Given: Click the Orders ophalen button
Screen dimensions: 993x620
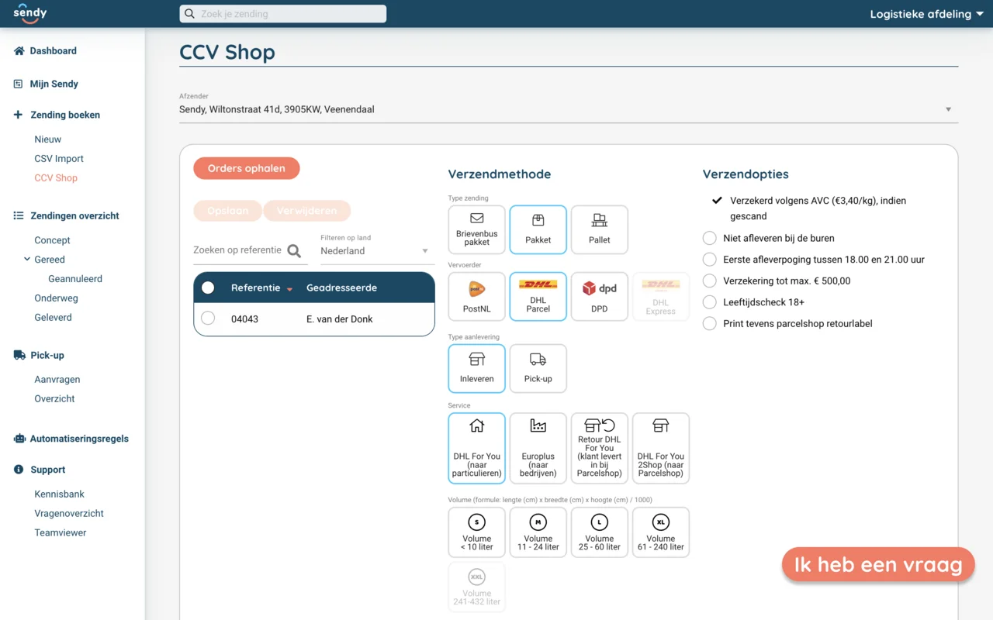Looking at the screenshot, I should click(247, 168).
